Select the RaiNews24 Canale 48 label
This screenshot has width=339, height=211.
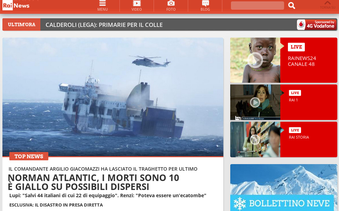302,61
